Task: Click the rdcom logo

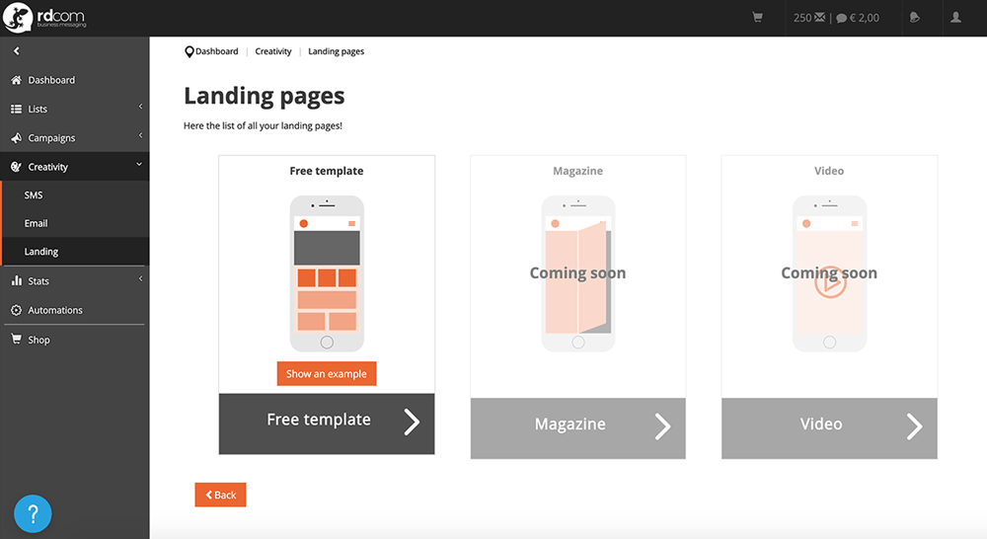Action: click(x=46, y=18)
